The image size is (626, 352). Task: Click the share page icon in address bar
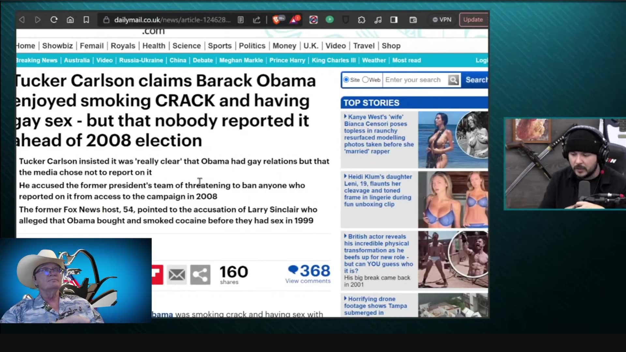pos(257,20)
